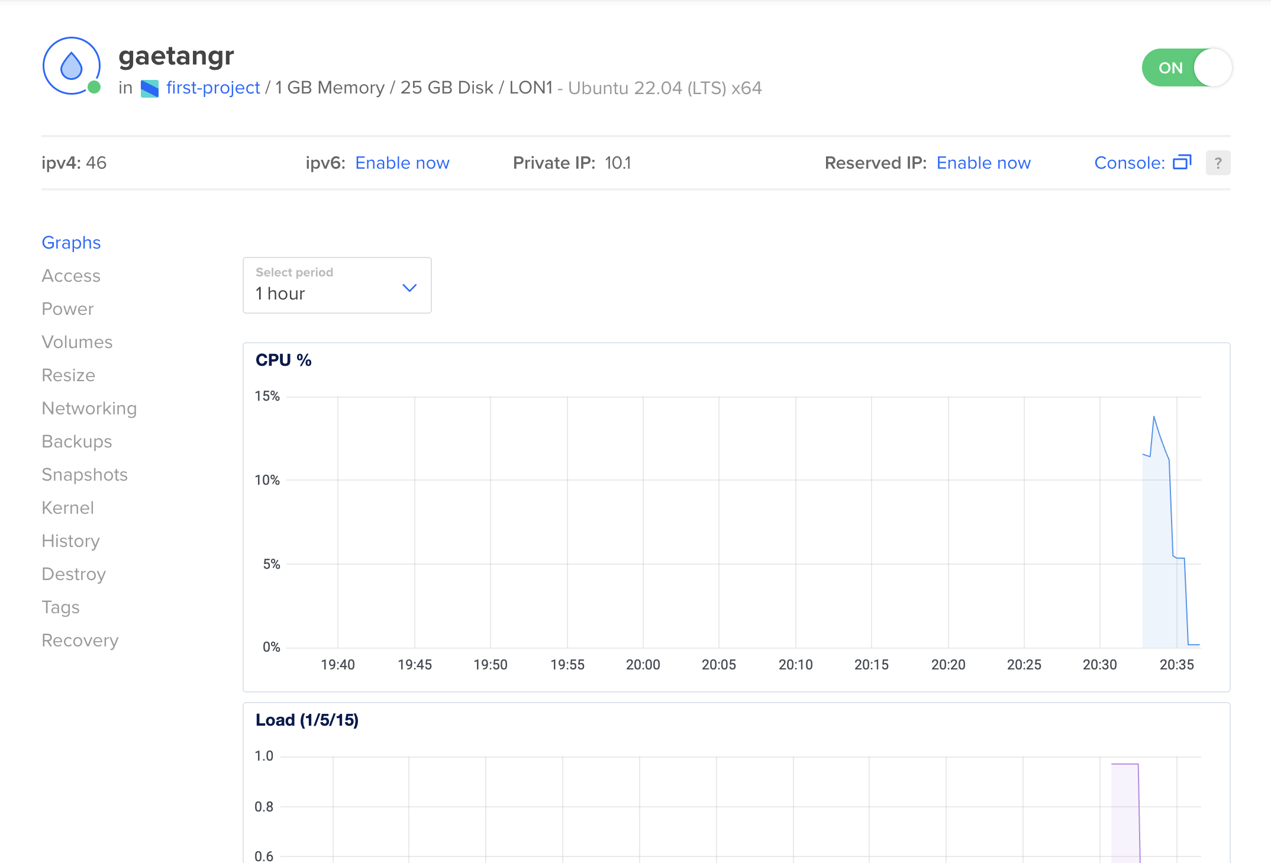
Task: Open the Backups section
Action: coord(77,442)
